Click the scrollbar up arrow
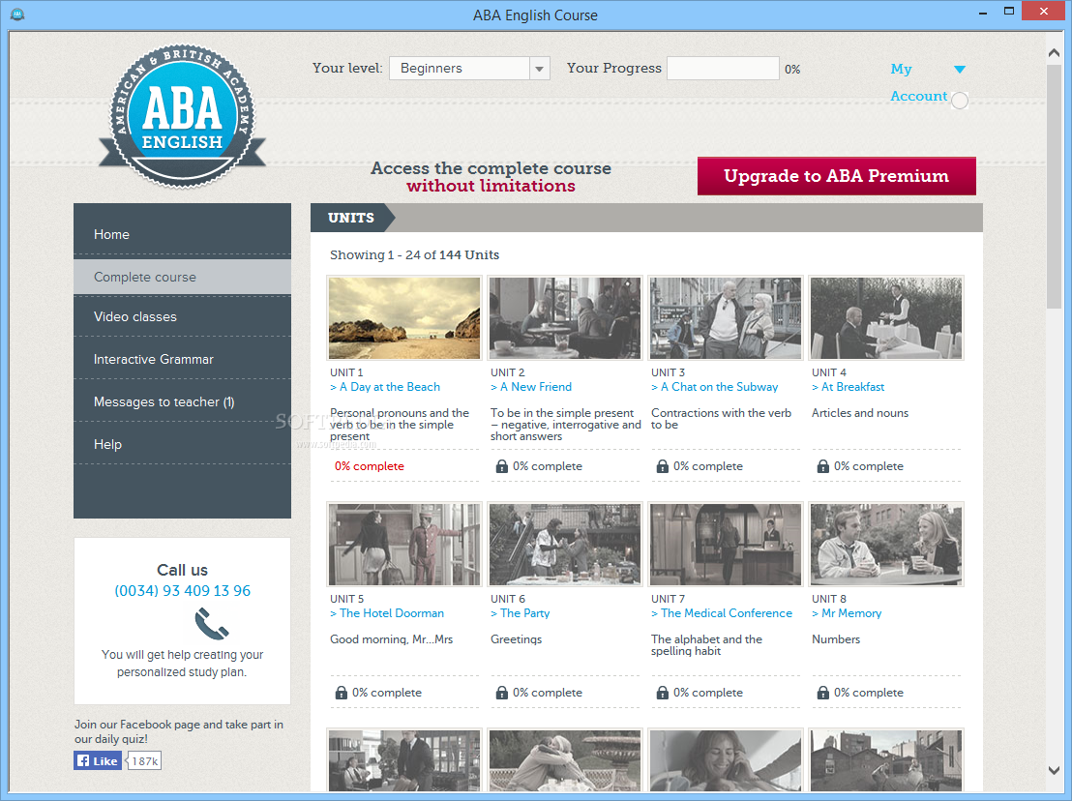Viewport: 1072px width, 801px height. [1054, 52]
